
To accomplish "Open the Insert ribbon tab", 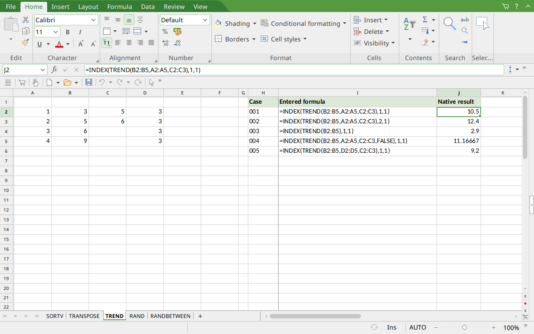I will (x=60, y=7).
